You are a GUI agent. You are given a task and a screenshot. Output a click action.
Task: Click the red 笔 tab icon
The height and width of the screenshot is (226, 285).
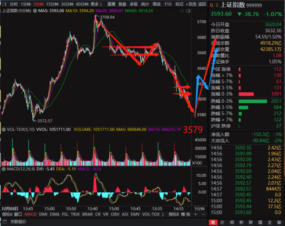(213, 222)
